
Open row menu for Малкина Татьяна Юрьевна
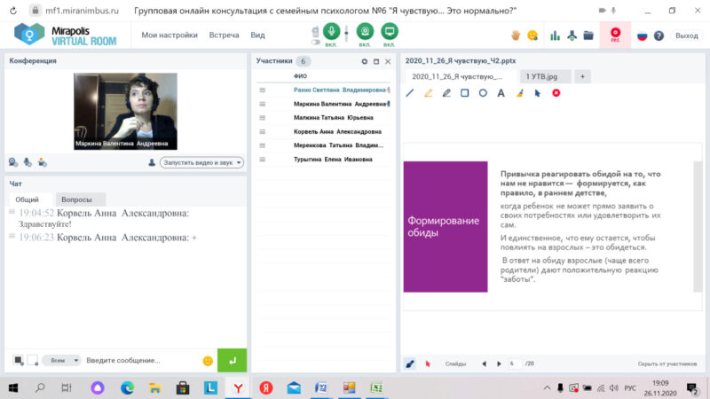(262, 118)
